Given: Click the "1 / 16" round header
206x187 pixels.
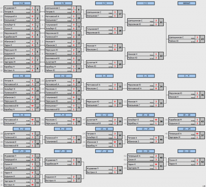Looking at the screenshot, I should coord(22,3).
